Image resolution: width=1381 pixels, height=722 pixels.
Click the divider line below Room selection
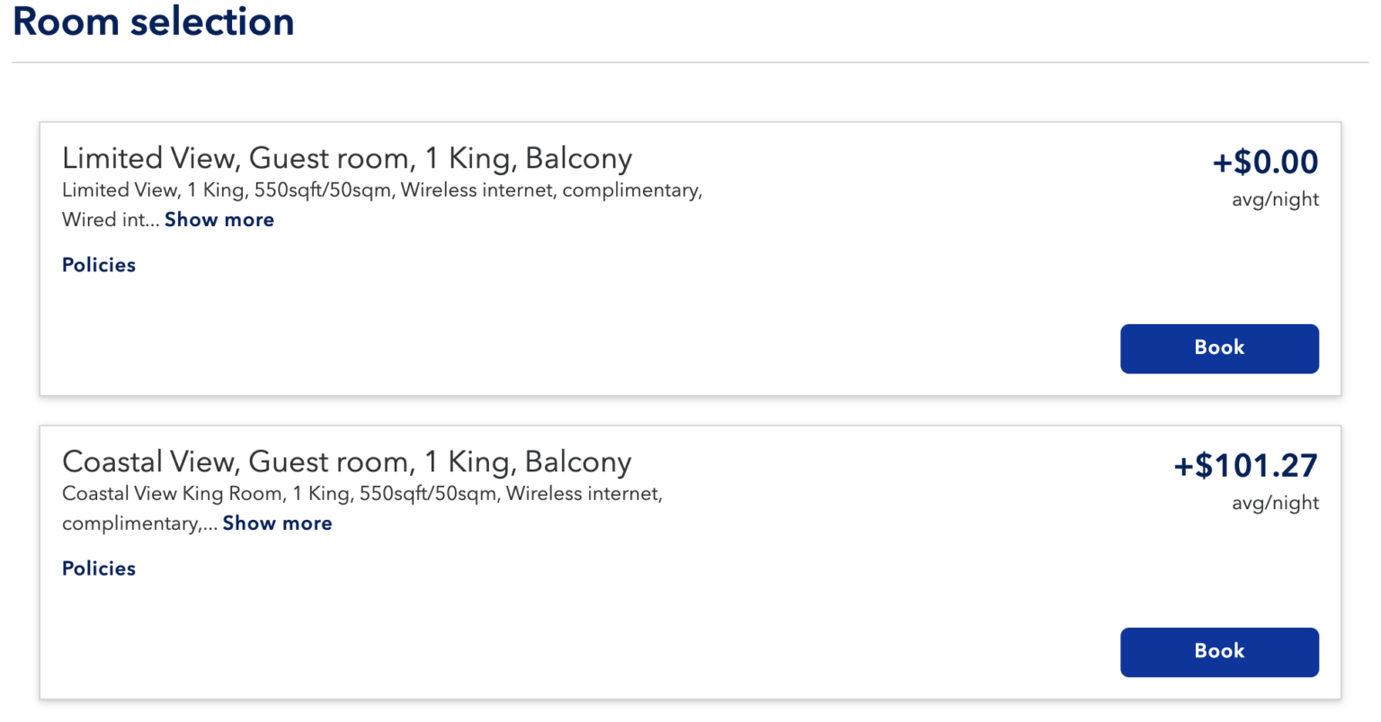(690, 63)
